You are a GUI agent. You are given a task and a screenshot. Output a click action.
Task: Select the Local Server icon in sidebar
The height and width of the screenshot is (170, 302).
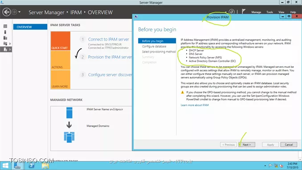[5, 32]
